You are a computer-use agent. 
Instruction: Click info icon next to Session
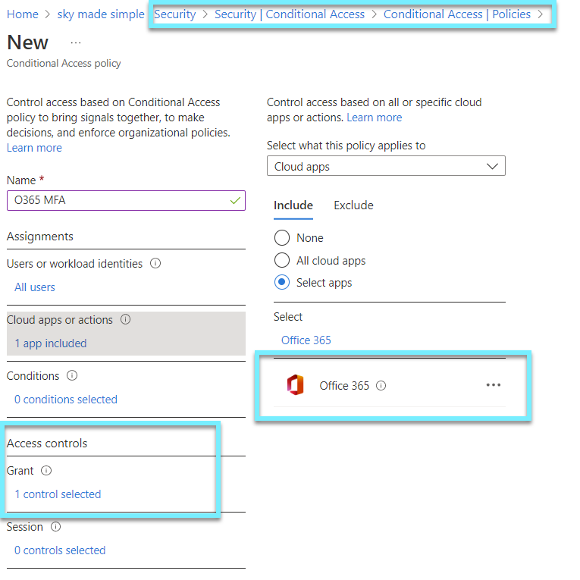click(x=55, y=526)
